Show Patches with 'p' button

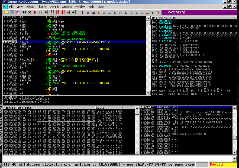[x=120, y=12]
